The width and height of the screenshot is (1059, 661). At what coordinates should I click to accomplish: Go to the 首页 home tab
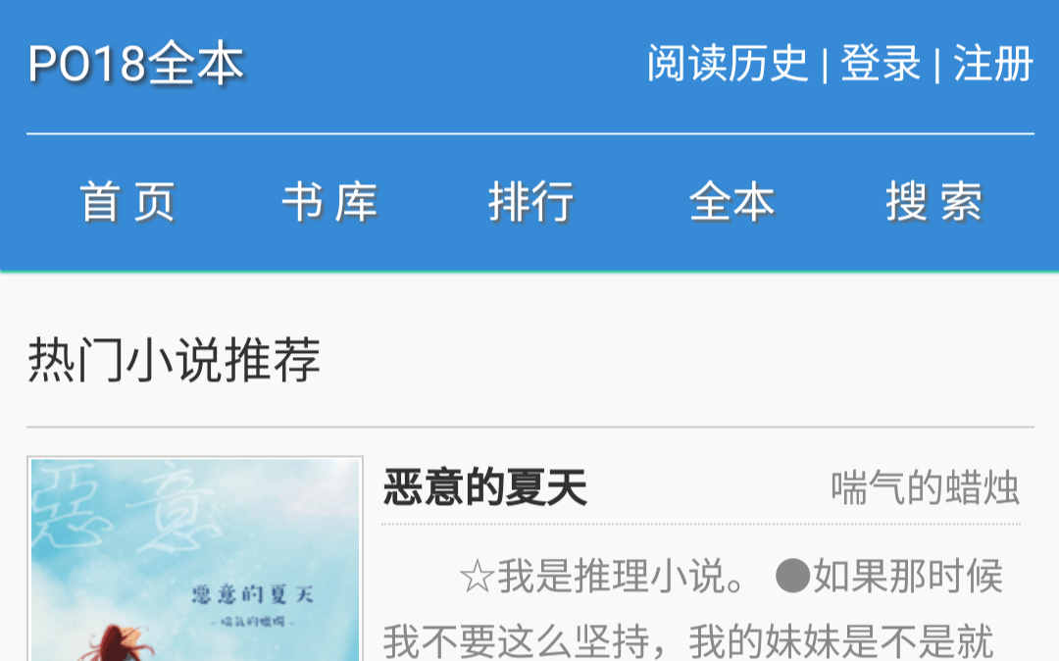(127, 202)
